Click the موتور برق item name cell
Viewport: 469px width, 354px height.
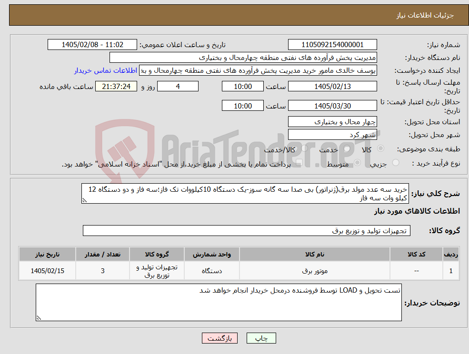[315, 271]
